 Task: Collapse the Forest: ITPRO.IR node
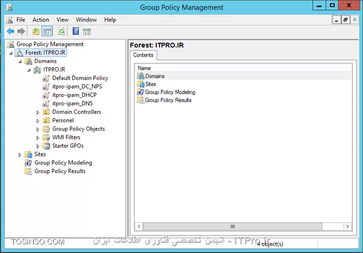11,53
